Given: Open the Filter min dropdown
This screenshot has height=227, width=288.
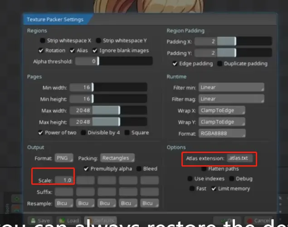Looking at the screenshot, I should tap(231, 87).
